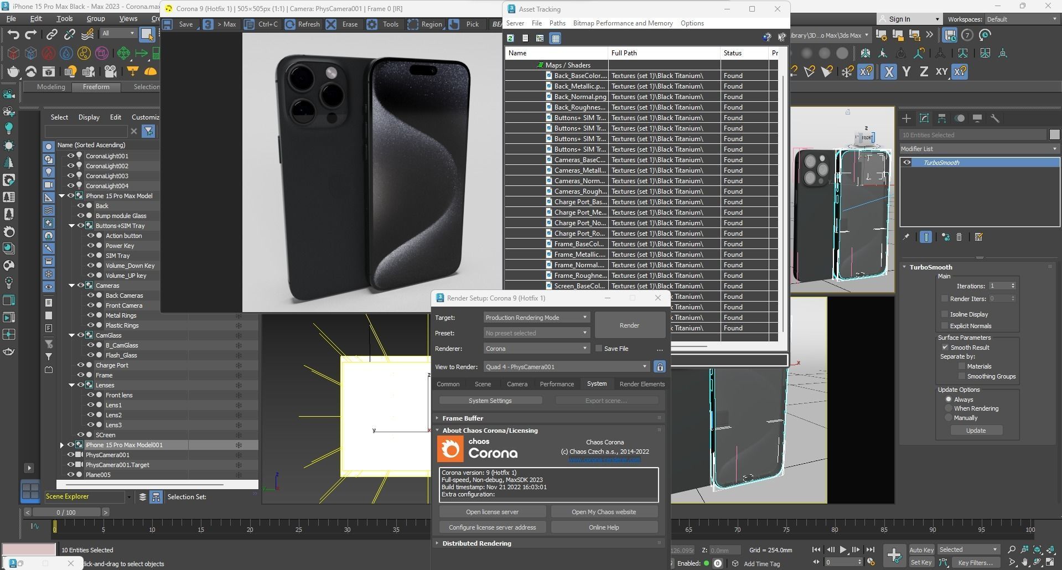Open the Group menu
1062x570 pixels.
96,18
